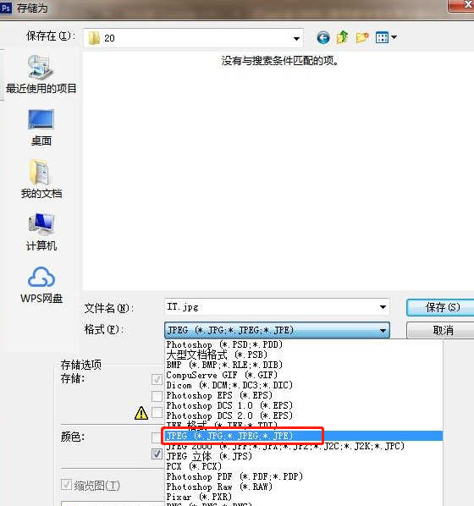Screen dimensions: 474x506
Task: Go up one folder level icon
Action: 342,37
